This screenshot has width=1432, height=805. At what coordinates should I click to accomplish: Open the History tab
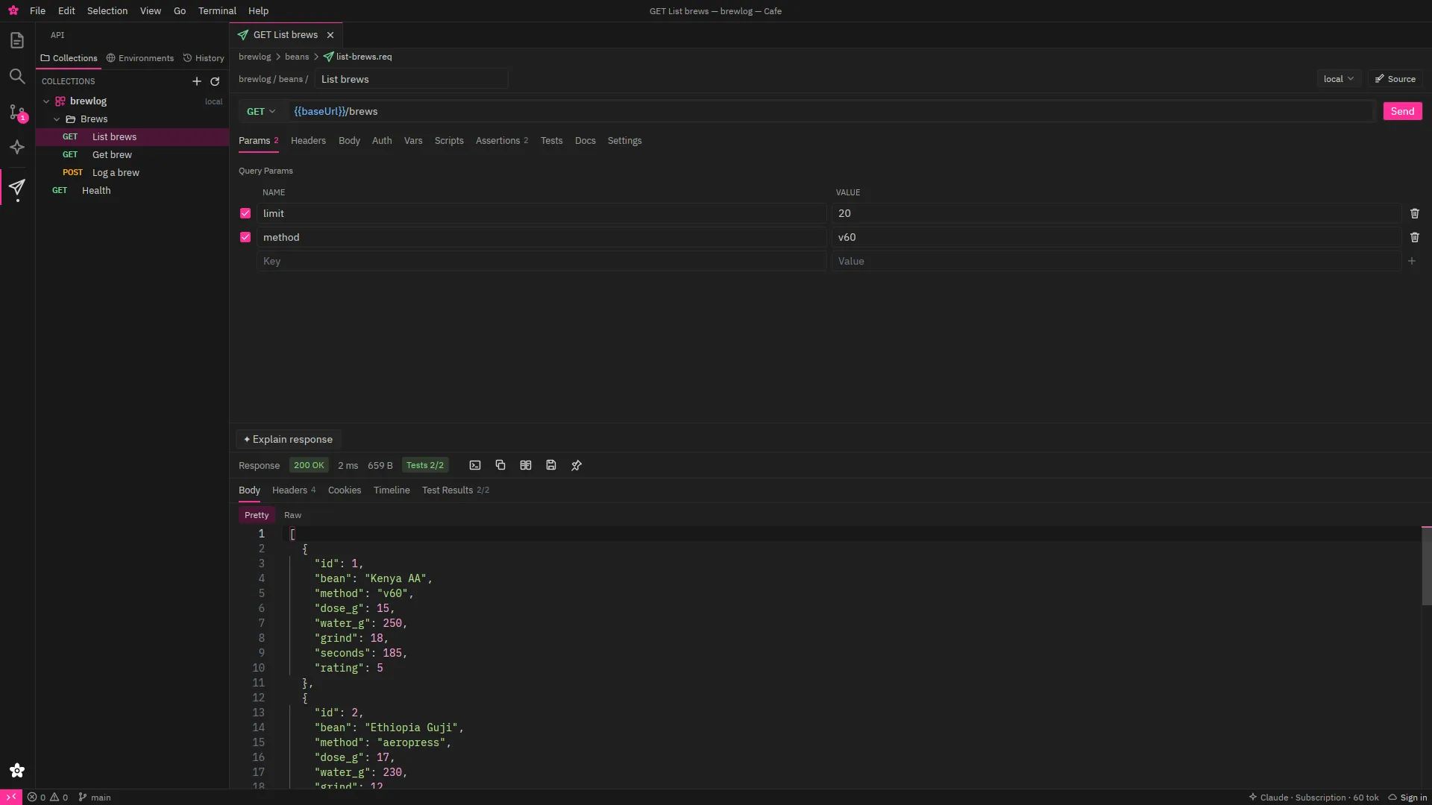click(x=204, y=58)
